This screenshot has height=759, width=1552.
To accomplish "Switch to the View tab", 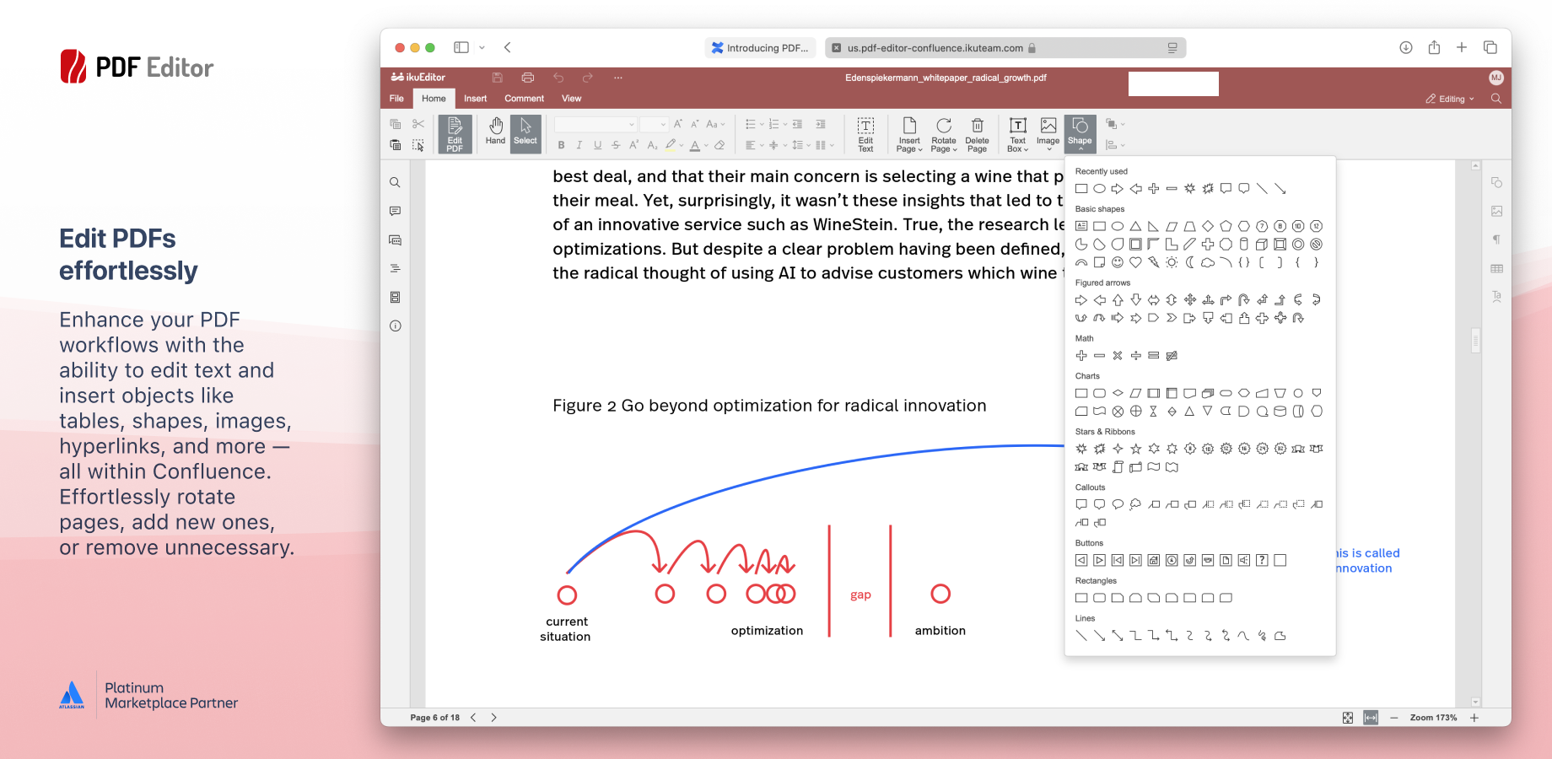I will tap(572, 99).
